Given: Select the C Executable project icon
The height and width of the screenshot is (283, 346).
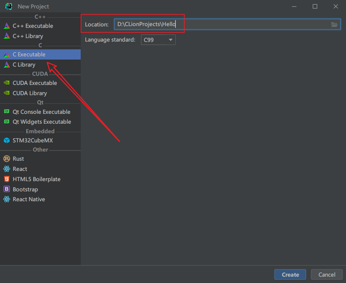Looking at the screenshot, I should point(7,54).
